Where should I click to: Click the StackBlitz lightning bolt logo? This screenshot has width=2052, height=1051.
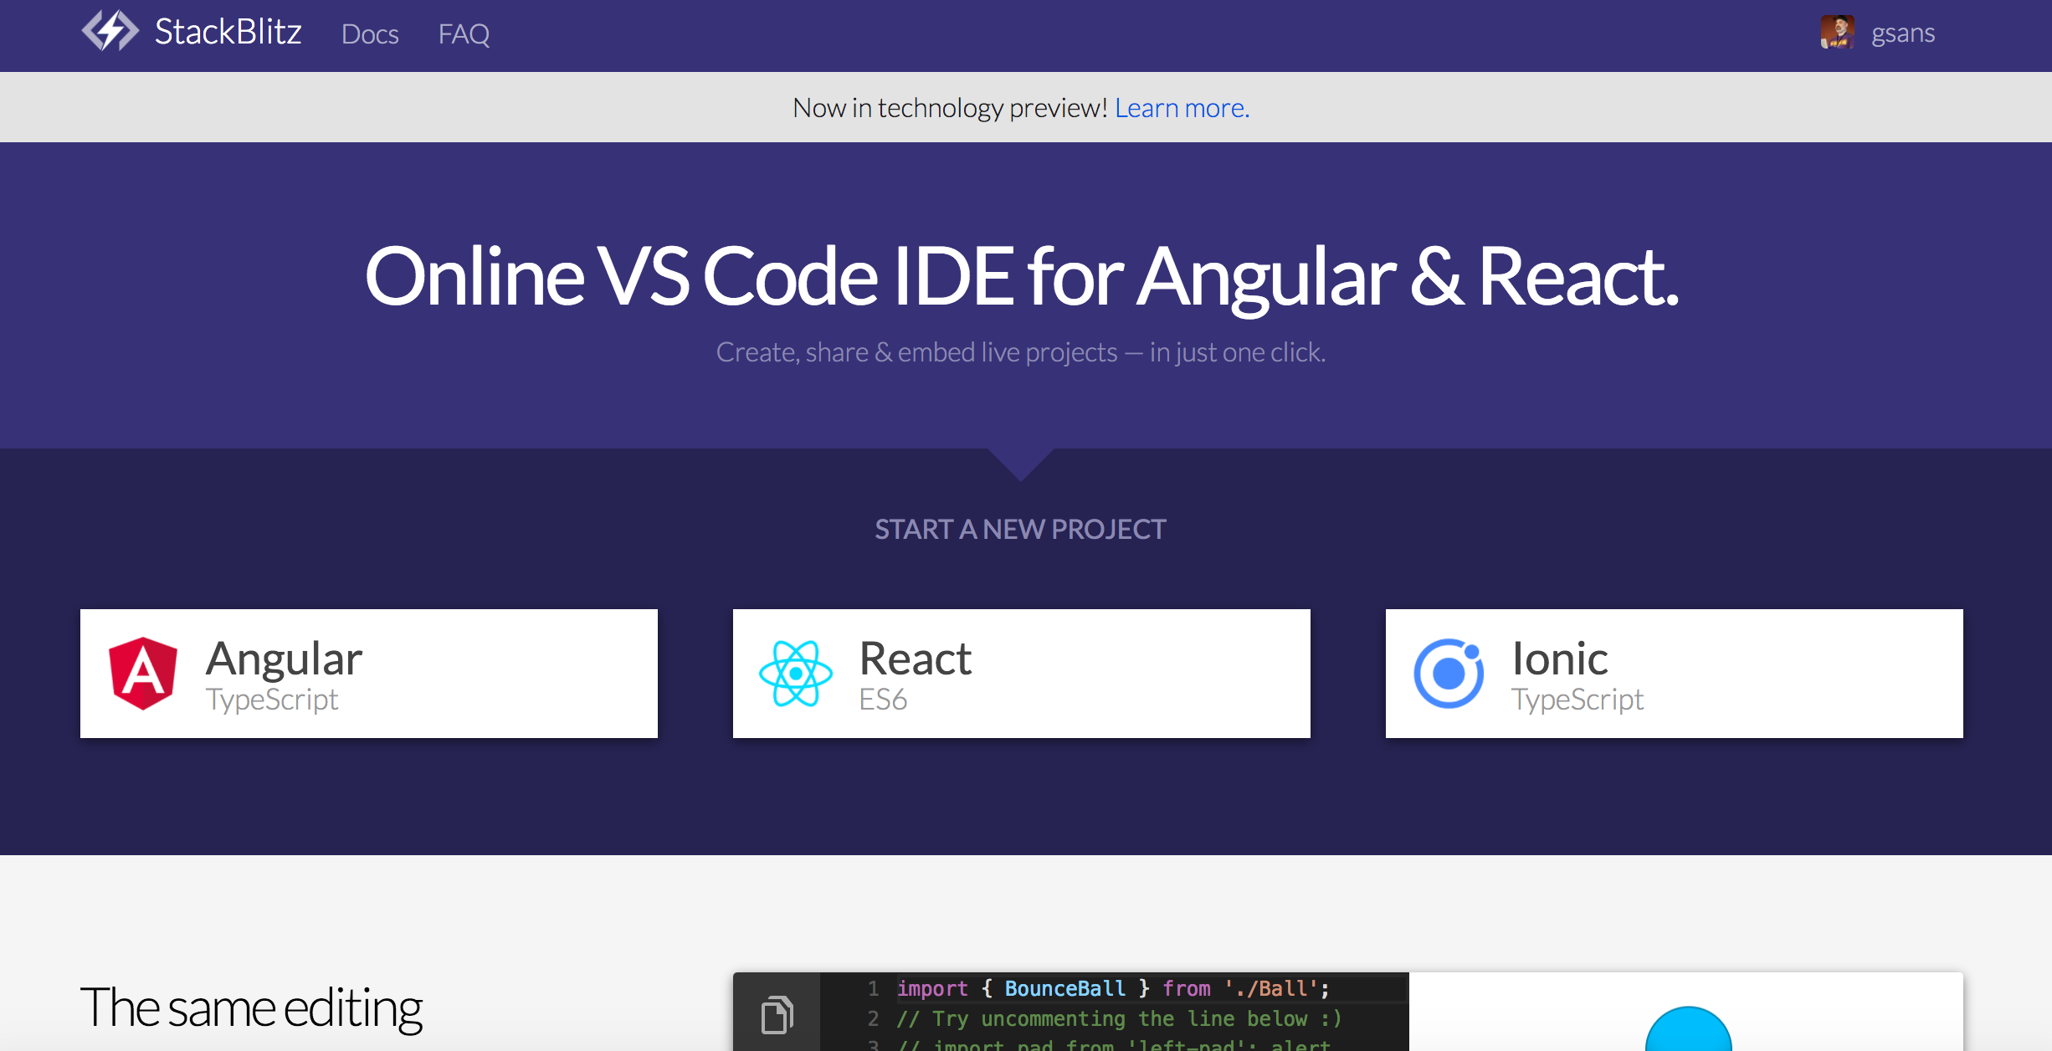[110, 32]
